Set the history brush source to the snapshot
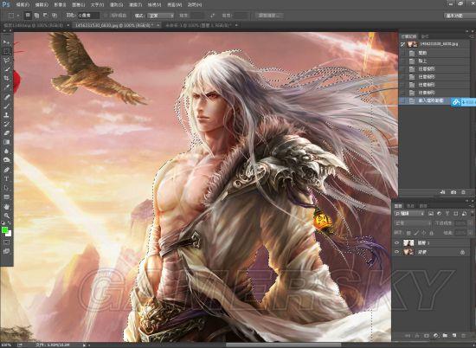Image resolution: width=476 pixels, height=348 pixels. pos(402,44)
